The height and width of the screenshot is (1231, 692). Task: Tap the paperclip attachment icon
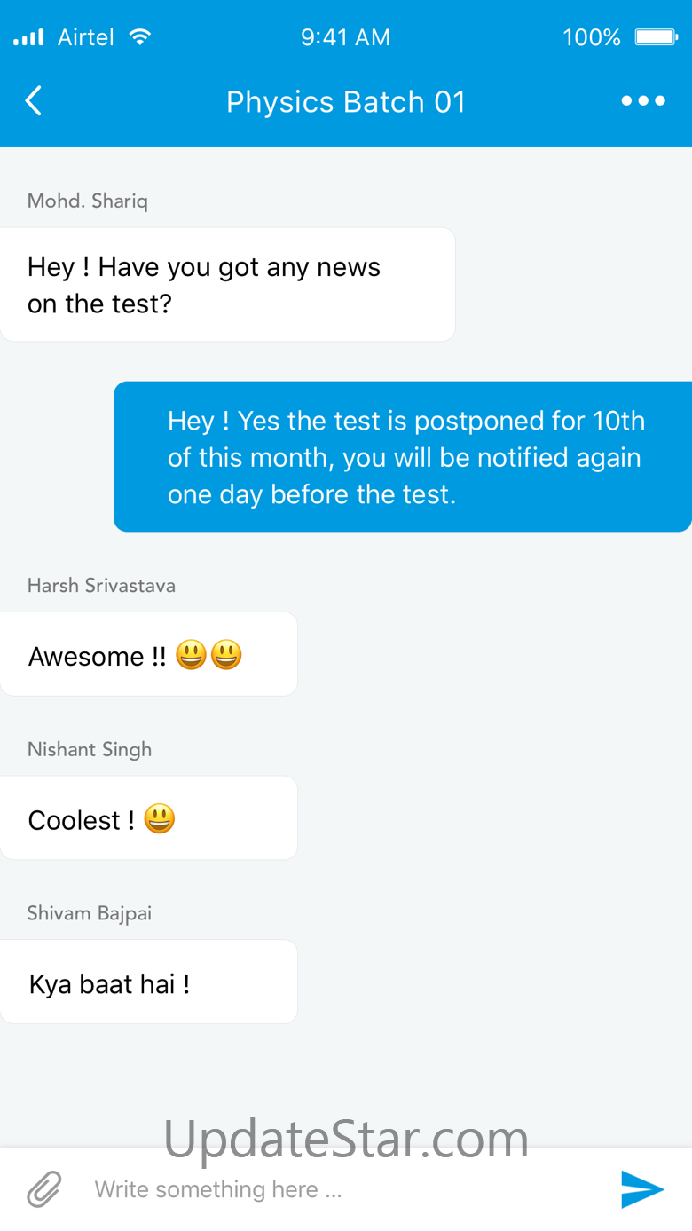44,1189
